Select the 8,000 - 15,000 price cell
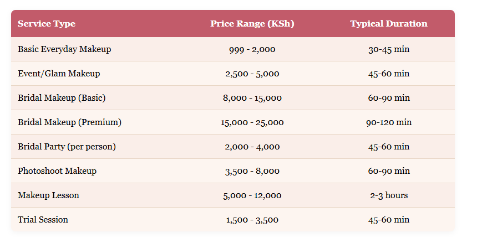 tap(252, 98)
